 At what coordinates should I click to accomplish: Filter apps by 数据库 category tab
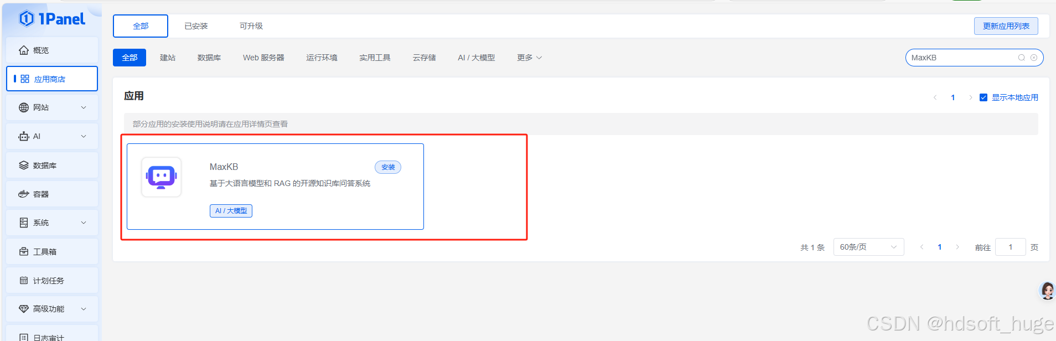[x=209, y=58]
